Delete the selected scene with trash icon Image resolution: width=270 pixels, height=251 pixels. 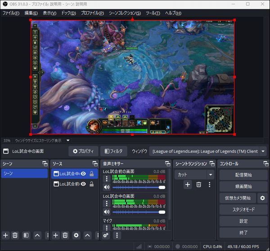(x=15, y=235)
